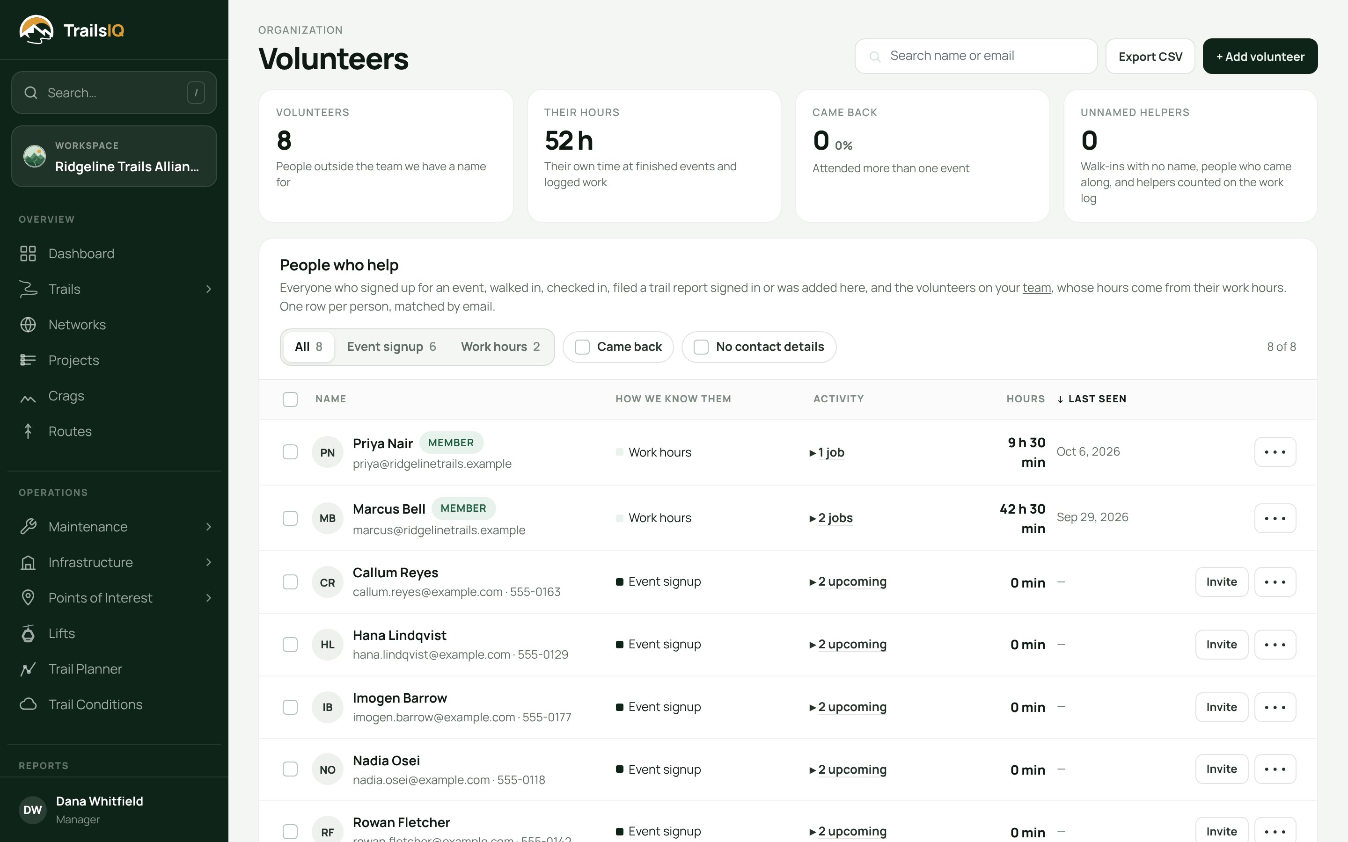Expand Priya Nair's 1 job activity
1348x842 pixels.
click(827, 453)
